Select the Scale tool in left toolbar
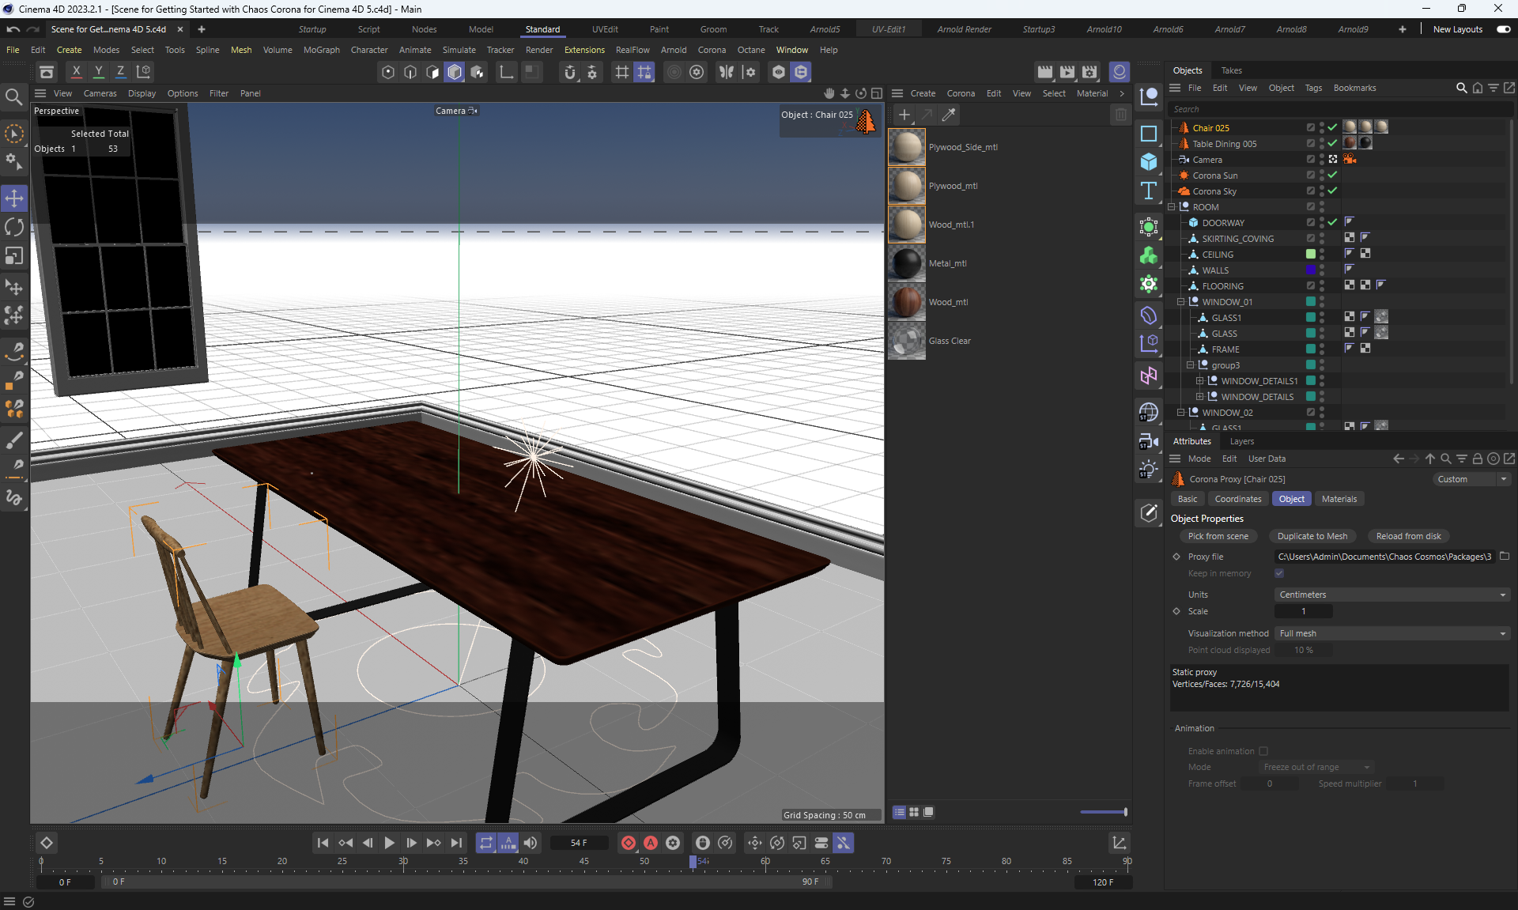 pyautogui.click(x=14, y=256)
